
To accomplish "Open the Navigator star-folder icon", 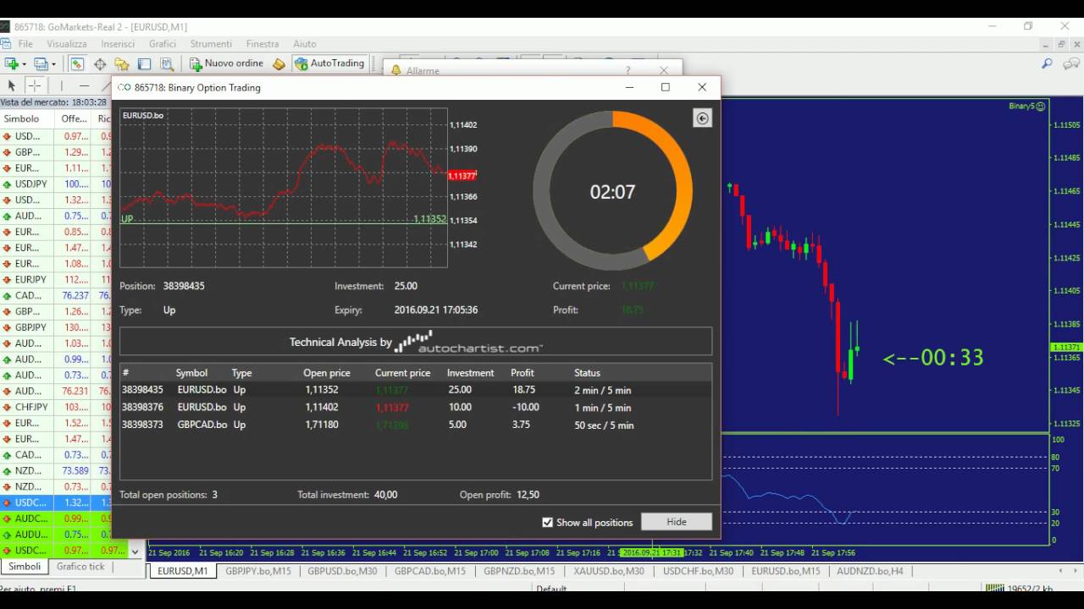I will pos(122,63).
